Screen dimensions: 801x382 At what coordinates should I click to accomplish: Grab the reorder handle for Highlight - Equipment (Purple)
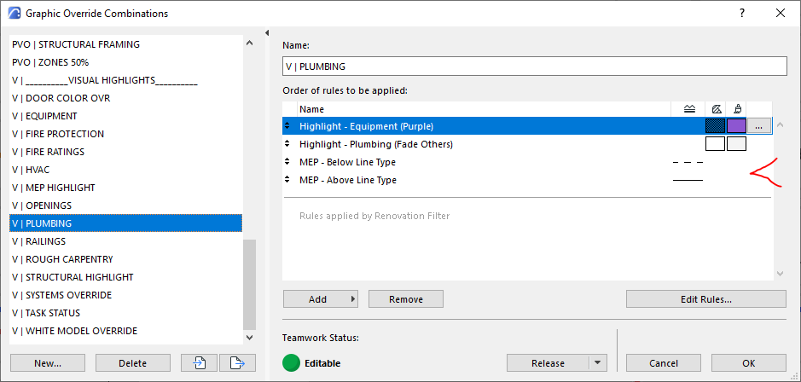point(287,126)
